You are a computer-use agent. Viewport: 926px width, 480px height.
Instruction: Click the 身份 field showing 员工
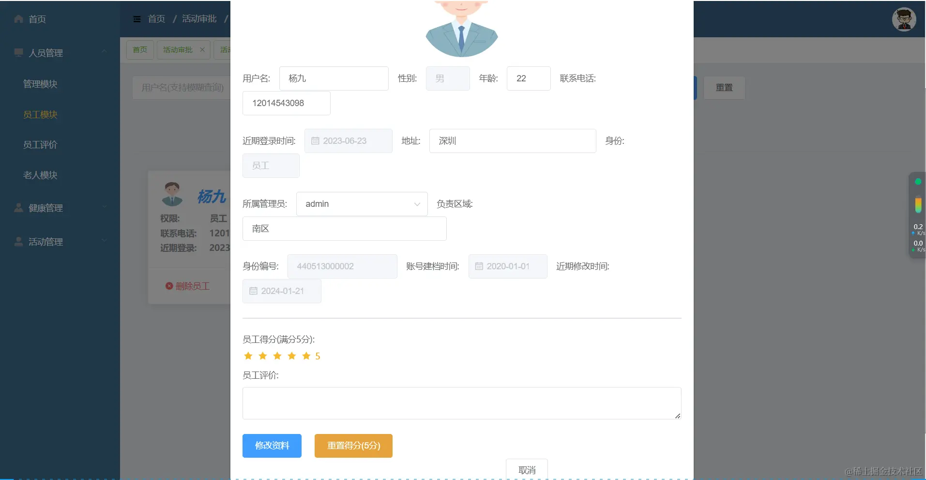tap(271, 166)
